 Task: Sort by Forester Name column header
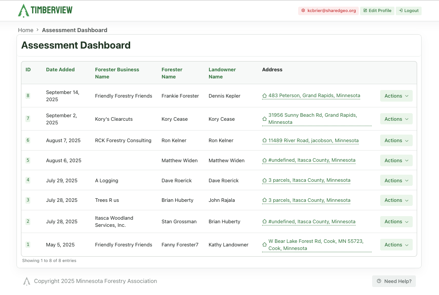tap(172, 73)
